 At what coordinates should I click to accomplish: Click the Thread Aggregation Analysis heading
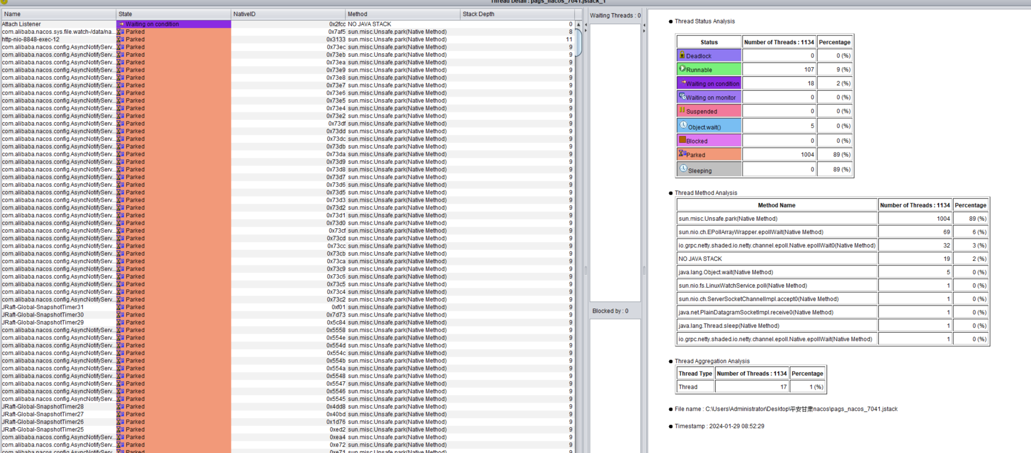(x=712, y=361)
